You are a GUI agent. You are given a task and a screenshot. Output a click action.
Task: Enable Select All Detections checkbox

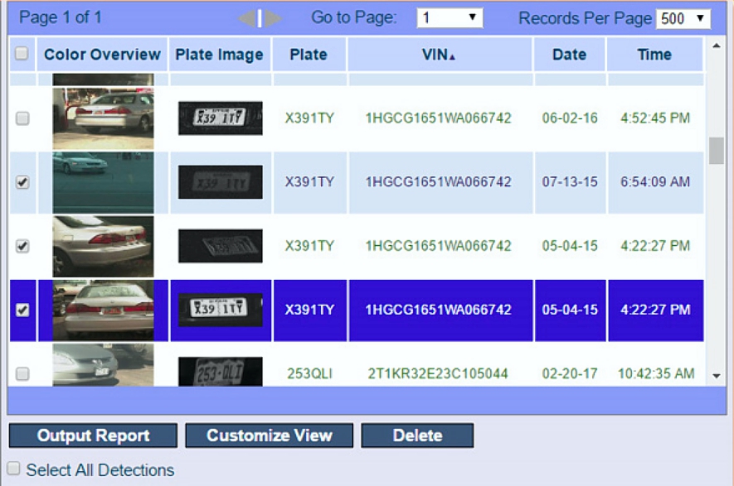point(14,469)
